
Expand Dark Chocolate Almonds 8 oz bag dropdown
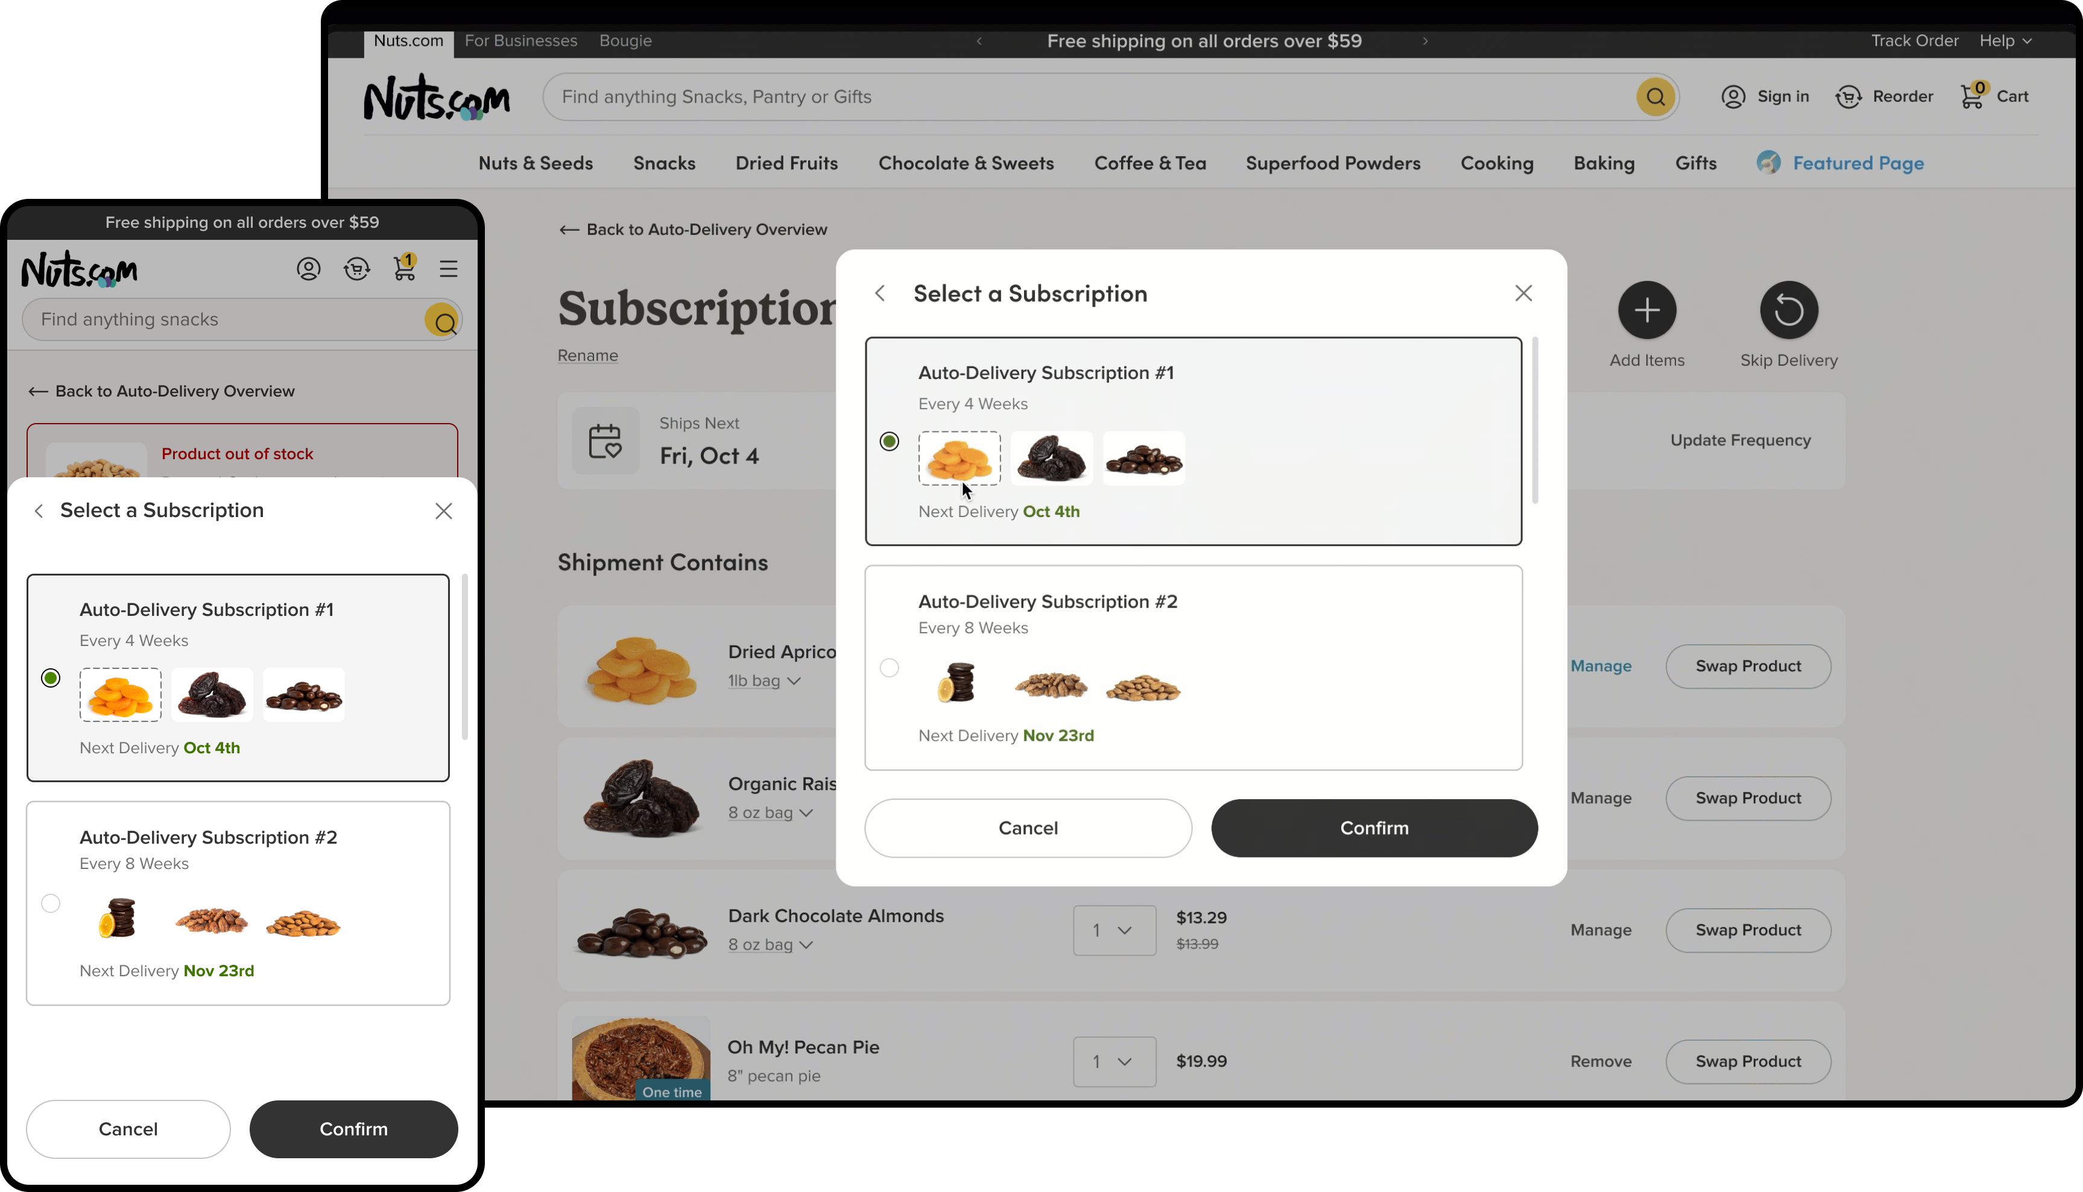tap(770, 944)
